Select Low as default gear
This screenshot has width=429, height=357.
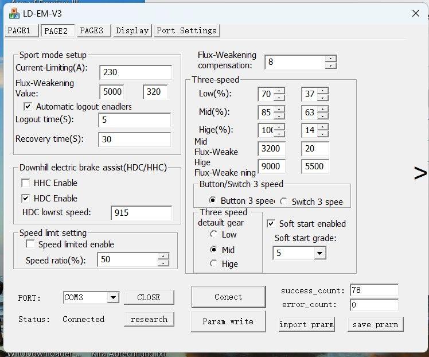pos(214,235)
